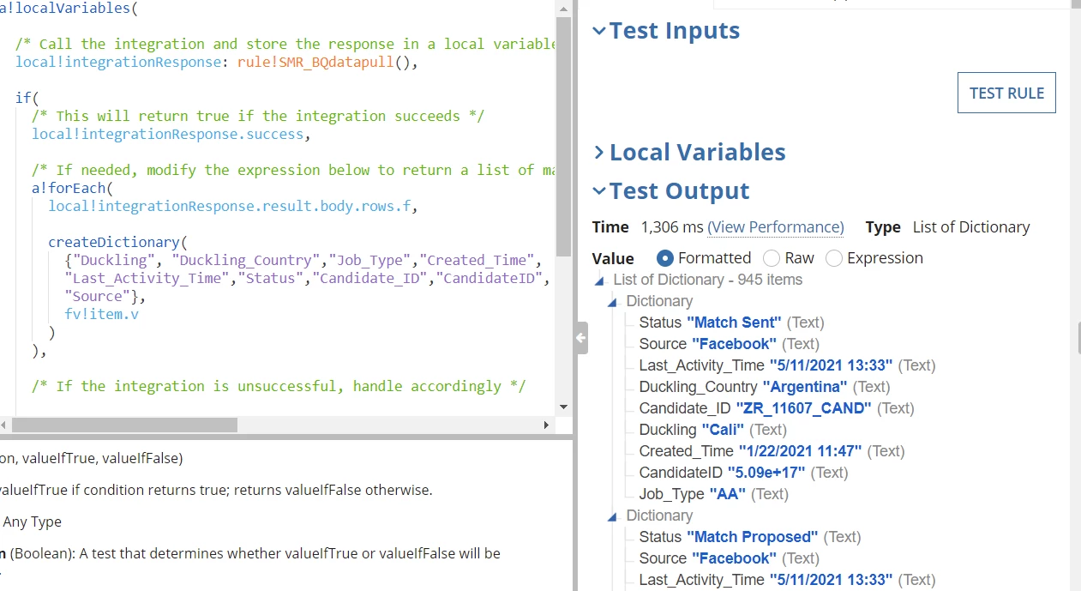Click the "List of Dictionary - 945 items" label
The width and height of the screenshot is (1081, 591).
[708, 280]
